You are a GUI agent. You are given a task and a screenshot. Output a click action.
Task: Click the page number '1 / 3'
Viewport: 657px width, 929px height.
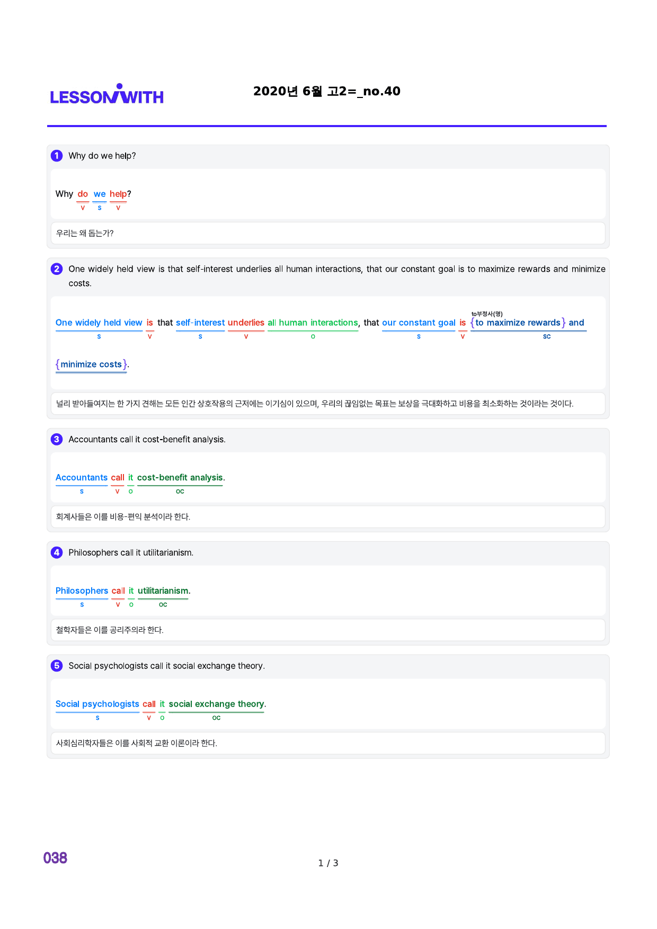(328, 863)
